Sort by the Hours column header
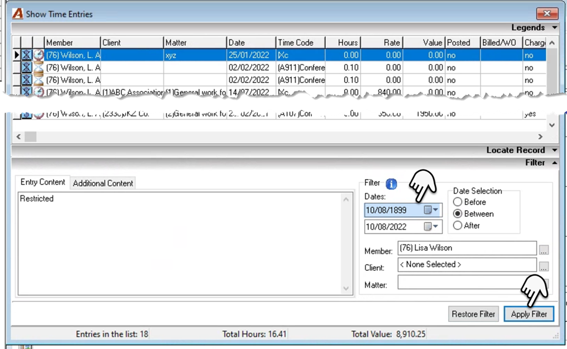 pos(343,43)
